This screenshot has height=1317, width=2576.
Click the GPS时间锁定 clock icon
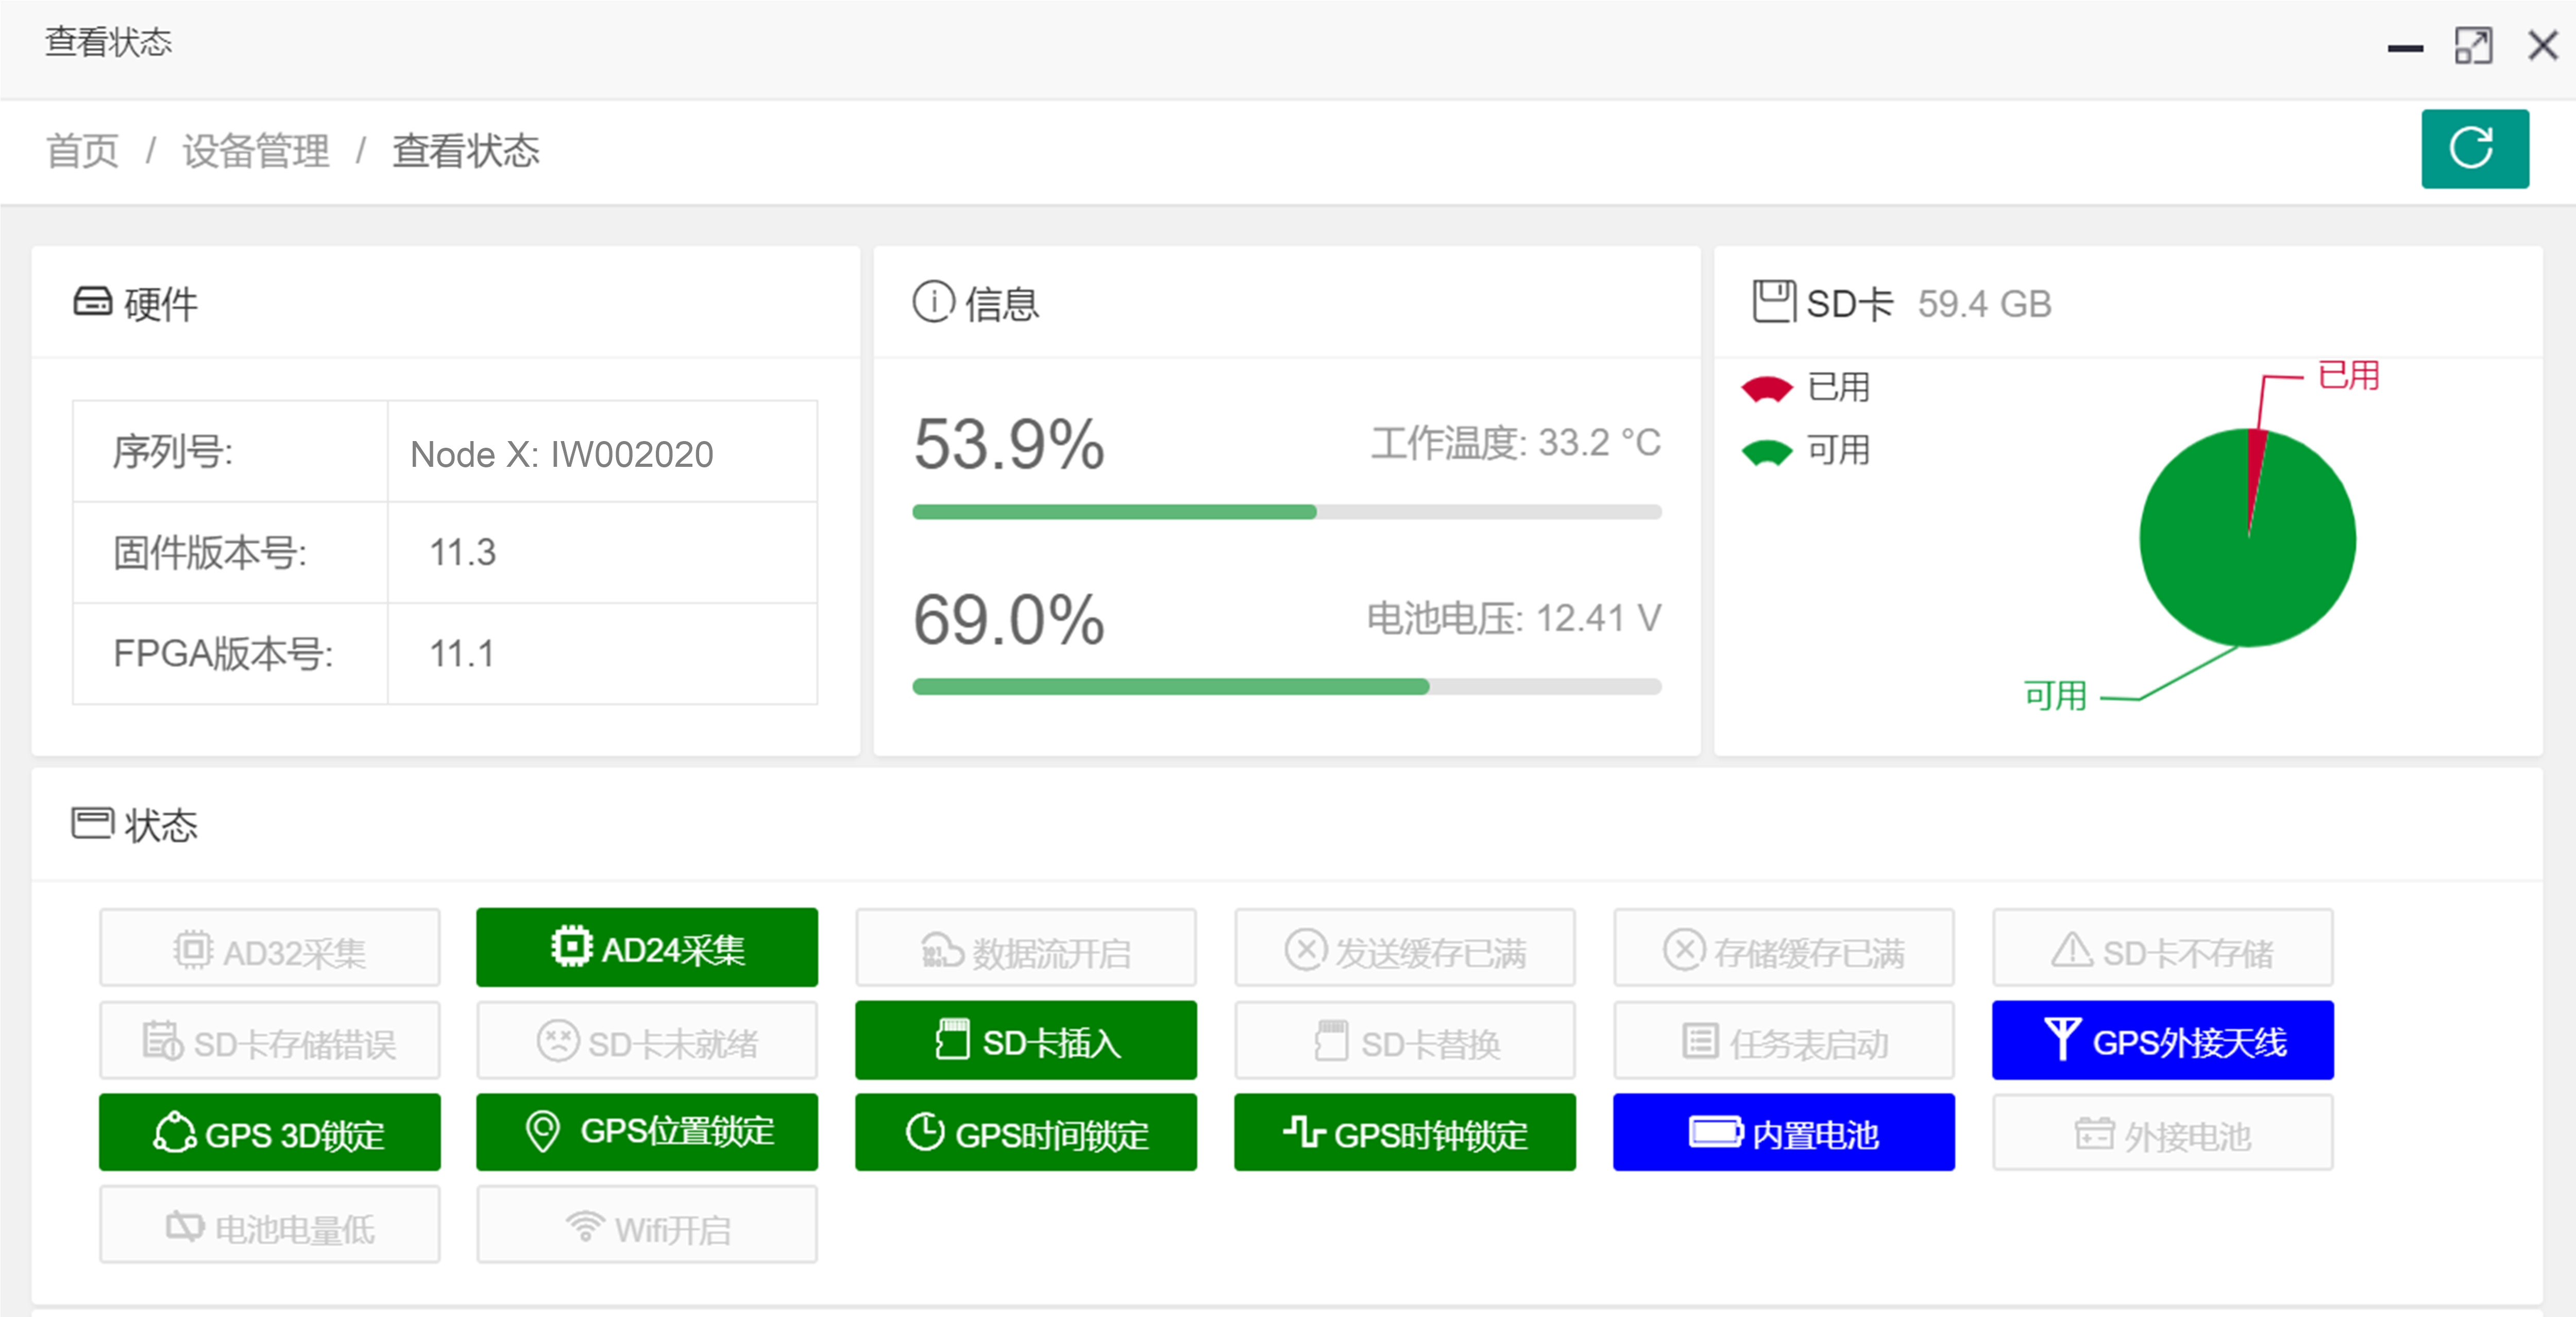925,1132
